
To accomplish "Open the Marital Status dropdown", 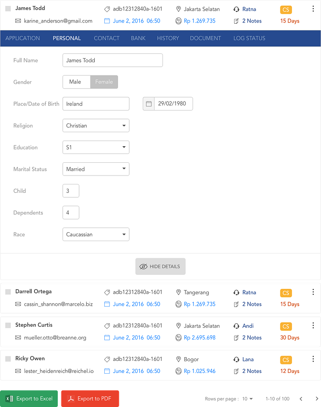I will pos(96,169).
